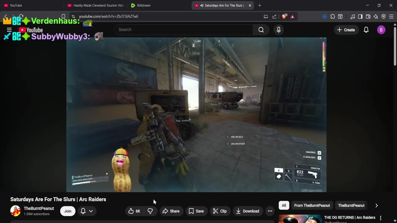Open the install-app icon in the address bar

coord(266,16)
